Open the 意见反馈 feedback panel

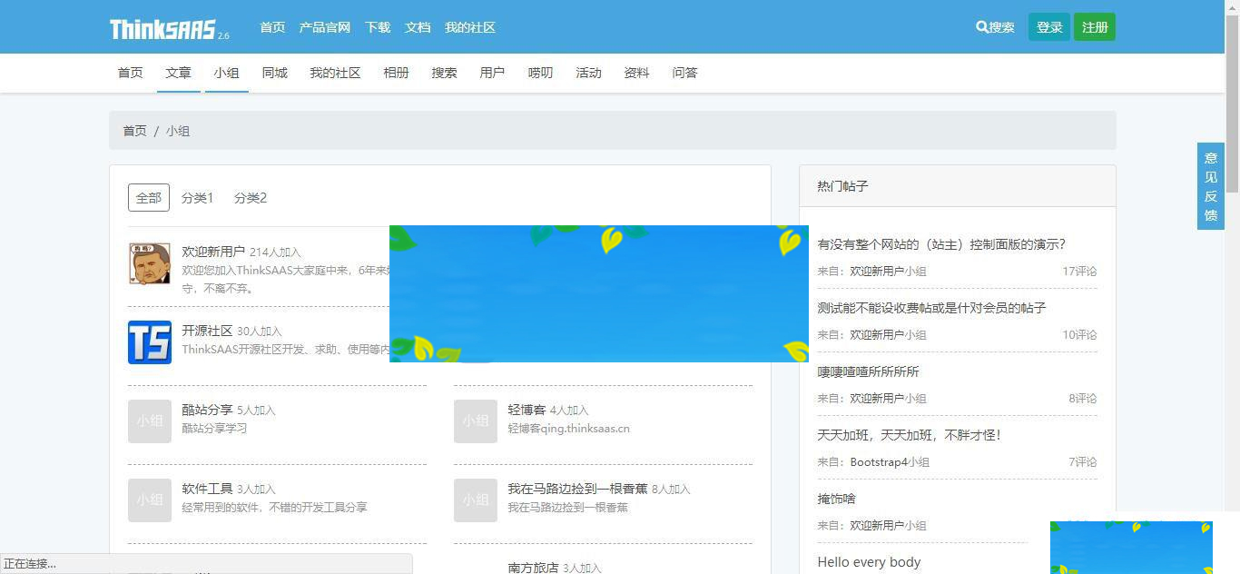pos(1210,185)
